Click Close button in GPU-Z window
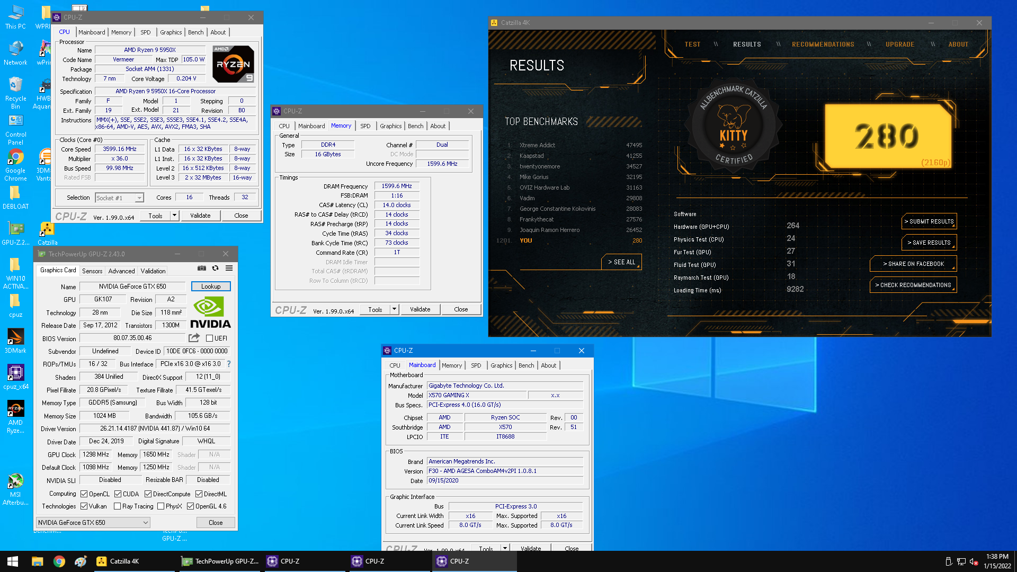 [216, 523]
